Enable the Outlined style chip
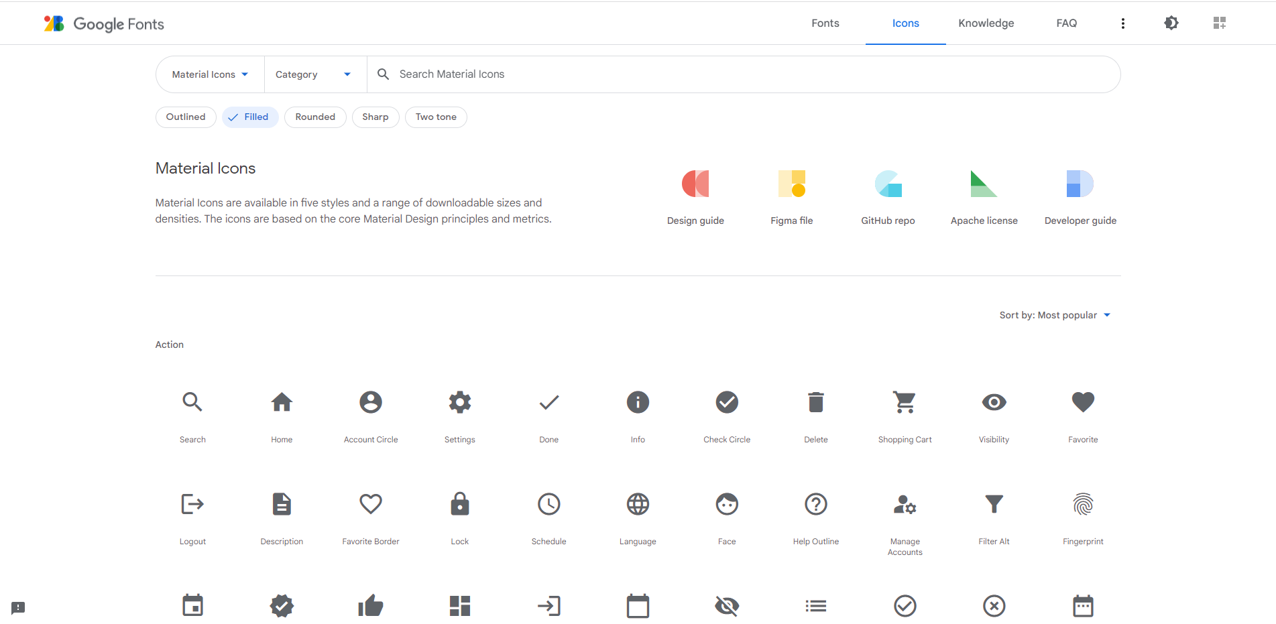The image size is (1276, 624). pyautogui.click(x=186, y=117)
